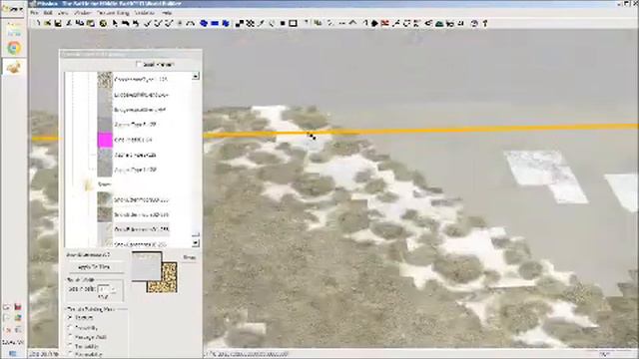The height and width of the screenshot is (359, 639).
Task: Select the Texture painting mode radio button
Action: pyautogui.click(x=70, y=317)
